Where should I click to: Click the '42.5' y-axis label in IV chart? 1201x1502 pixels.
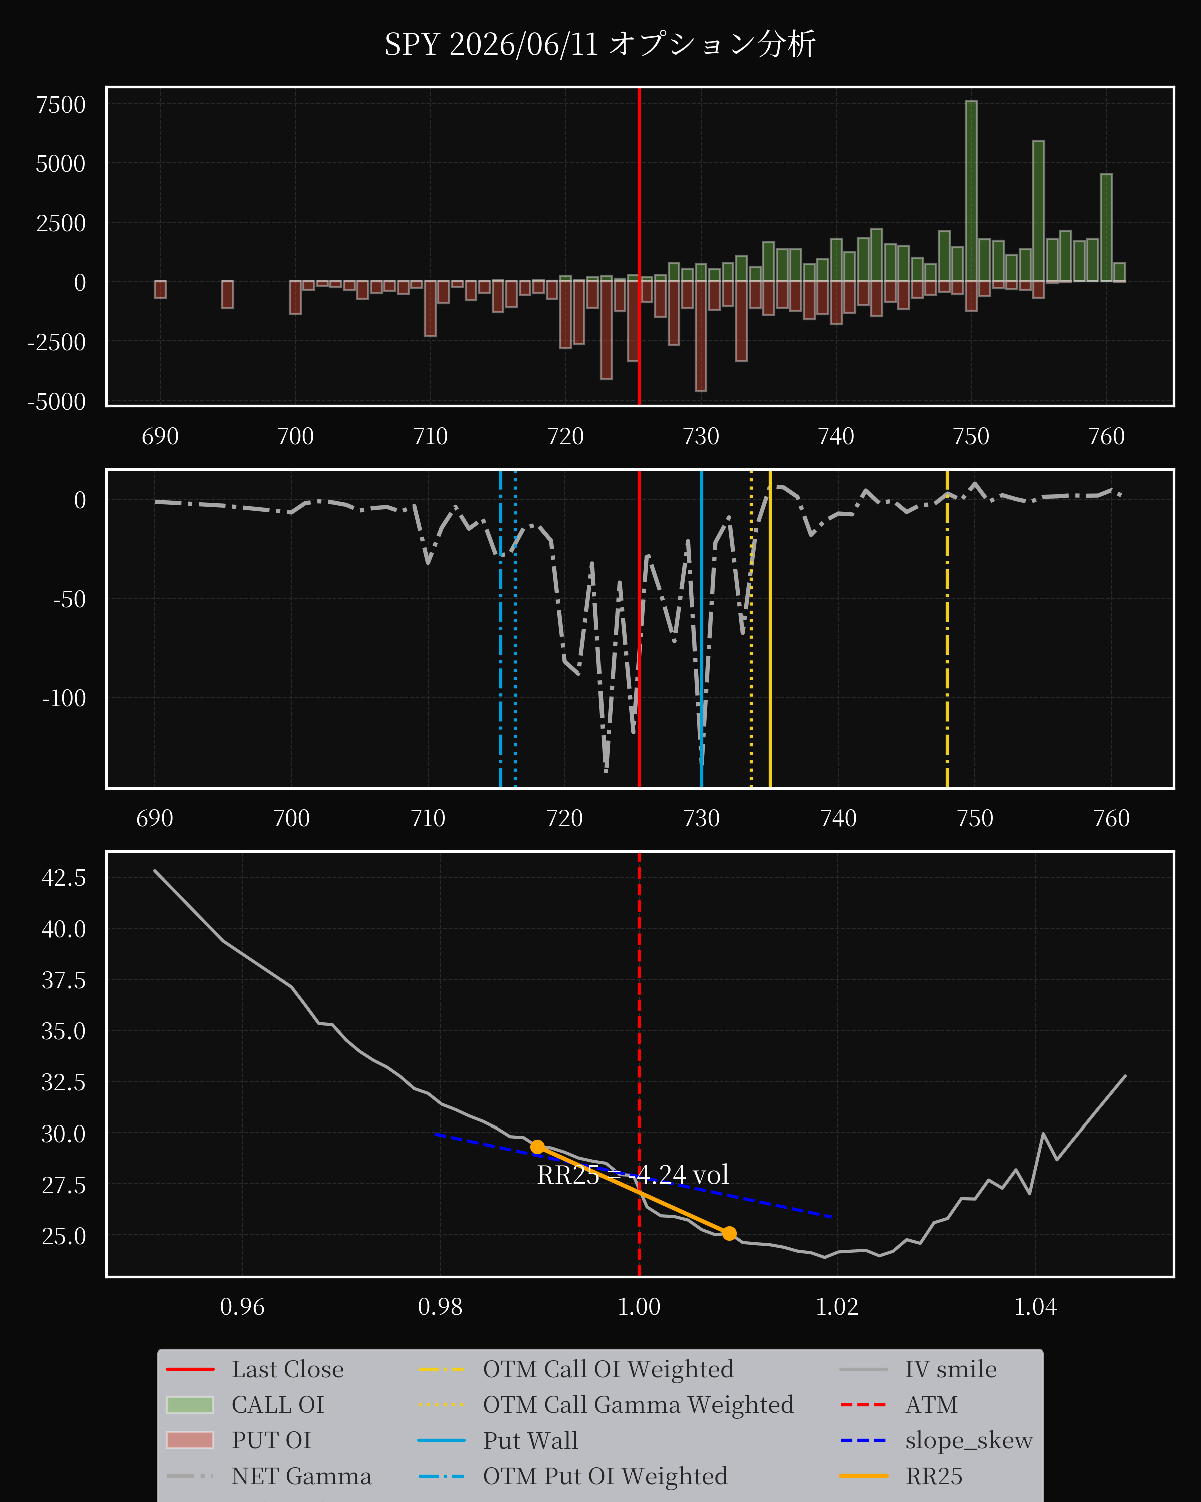[x=64, y=877]
